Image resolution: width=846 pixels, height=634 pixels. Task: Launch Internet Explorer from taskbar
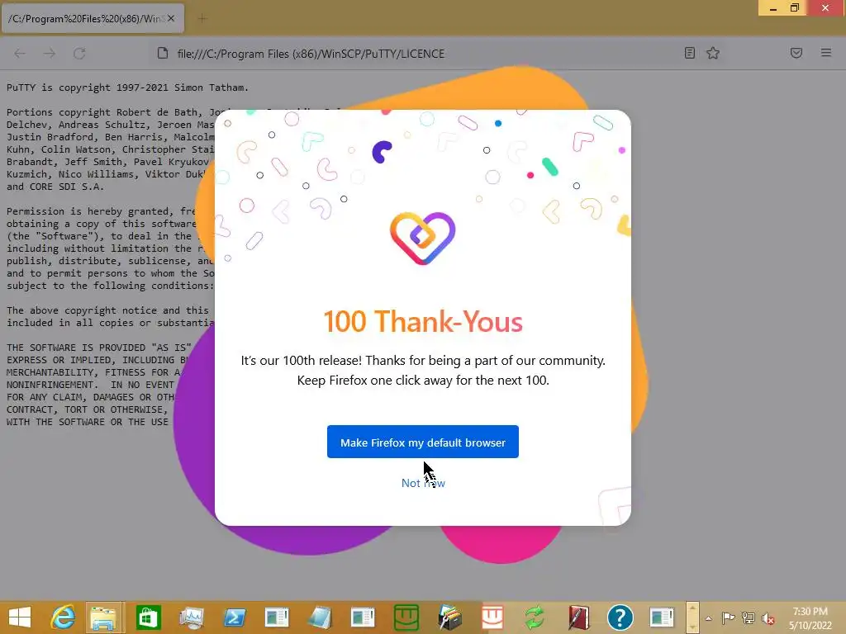[x=63, y=617]
